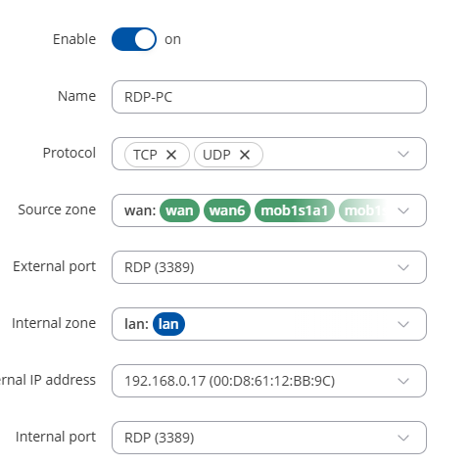Remove the UDP protocol tag
The width and height of the screenshot is (469, 465).
click(x=245, y=155)
